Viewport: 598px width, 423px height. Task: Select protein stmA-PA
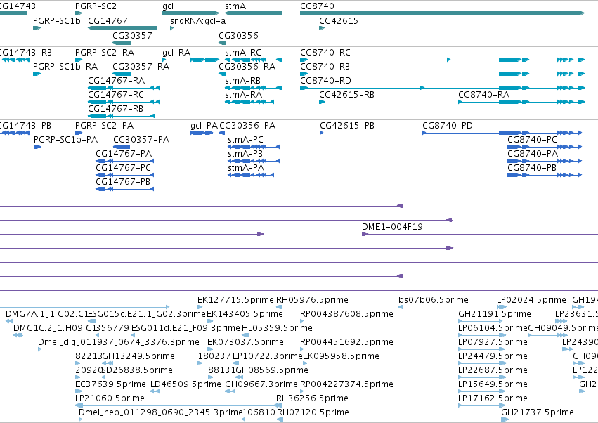tap(251, 175)
